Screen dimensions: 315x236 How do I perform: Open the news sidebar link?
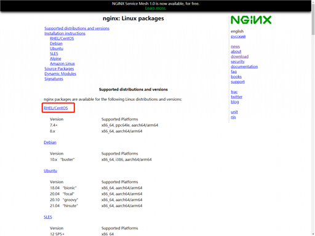pyautogui.click(x=235, y=47)
